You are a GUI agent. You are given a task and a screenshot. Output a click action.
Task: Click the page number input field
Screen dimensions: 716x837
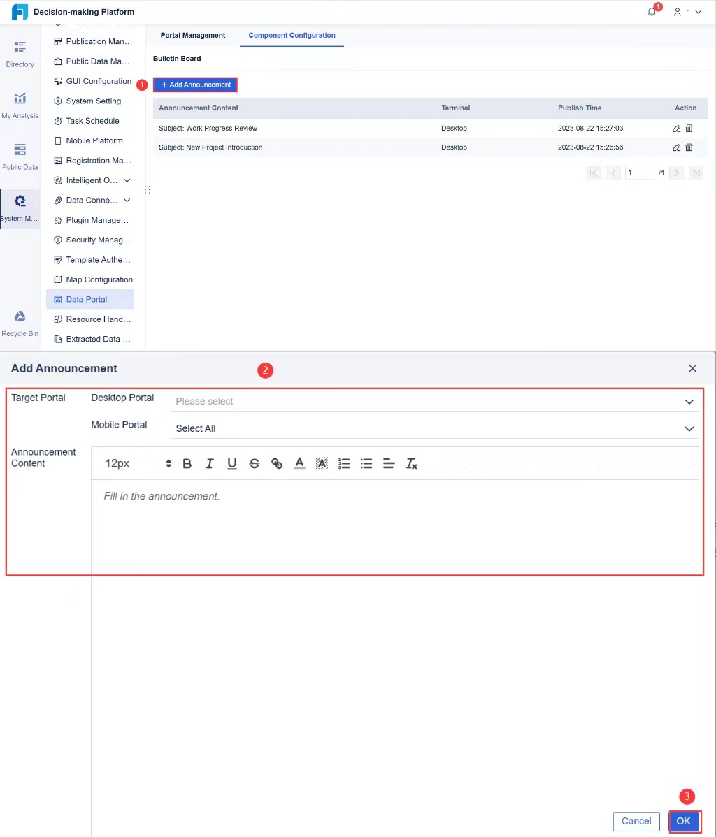click(x=639, y=173)
